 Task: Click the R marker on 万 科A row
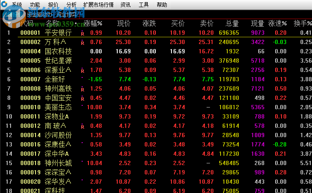tap(83, 43)
